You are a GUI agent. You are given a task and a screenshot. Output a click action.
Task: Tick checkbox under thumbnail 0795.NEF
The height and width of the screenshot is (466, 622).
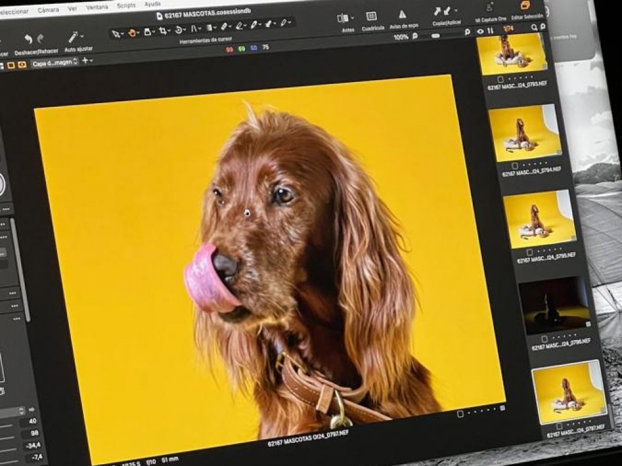click(529, 252)
